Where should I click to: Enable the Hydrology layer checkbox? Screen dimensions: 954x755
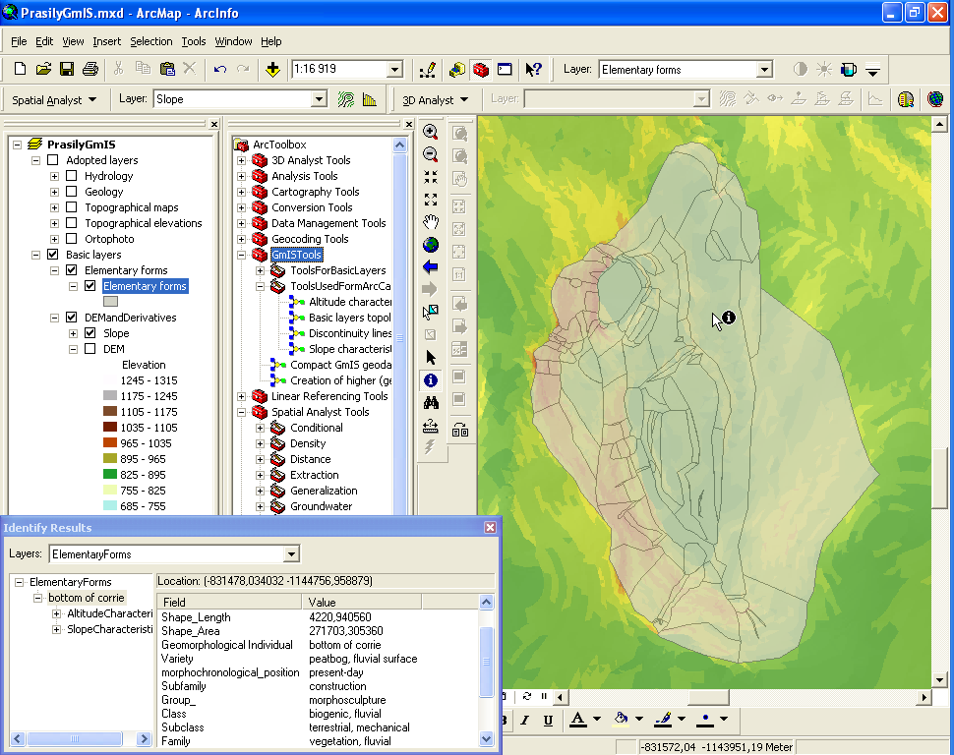pos(71,176)
